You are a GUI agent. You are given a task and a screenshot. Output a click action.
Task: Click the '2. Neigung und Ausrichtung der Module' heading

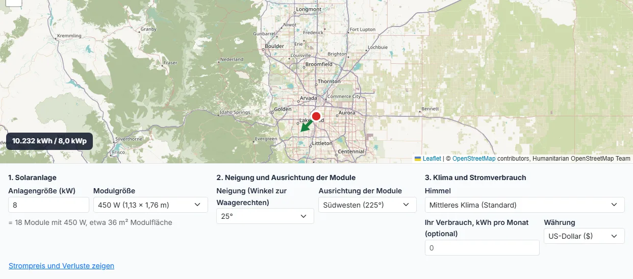click(x=286, y=177)
